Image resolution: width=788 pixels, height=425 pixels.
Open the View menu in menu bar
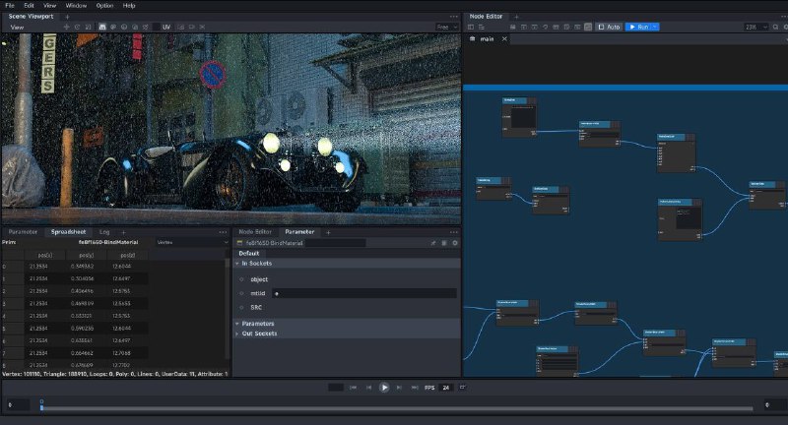pyautogui.click(x=50, y=6)
